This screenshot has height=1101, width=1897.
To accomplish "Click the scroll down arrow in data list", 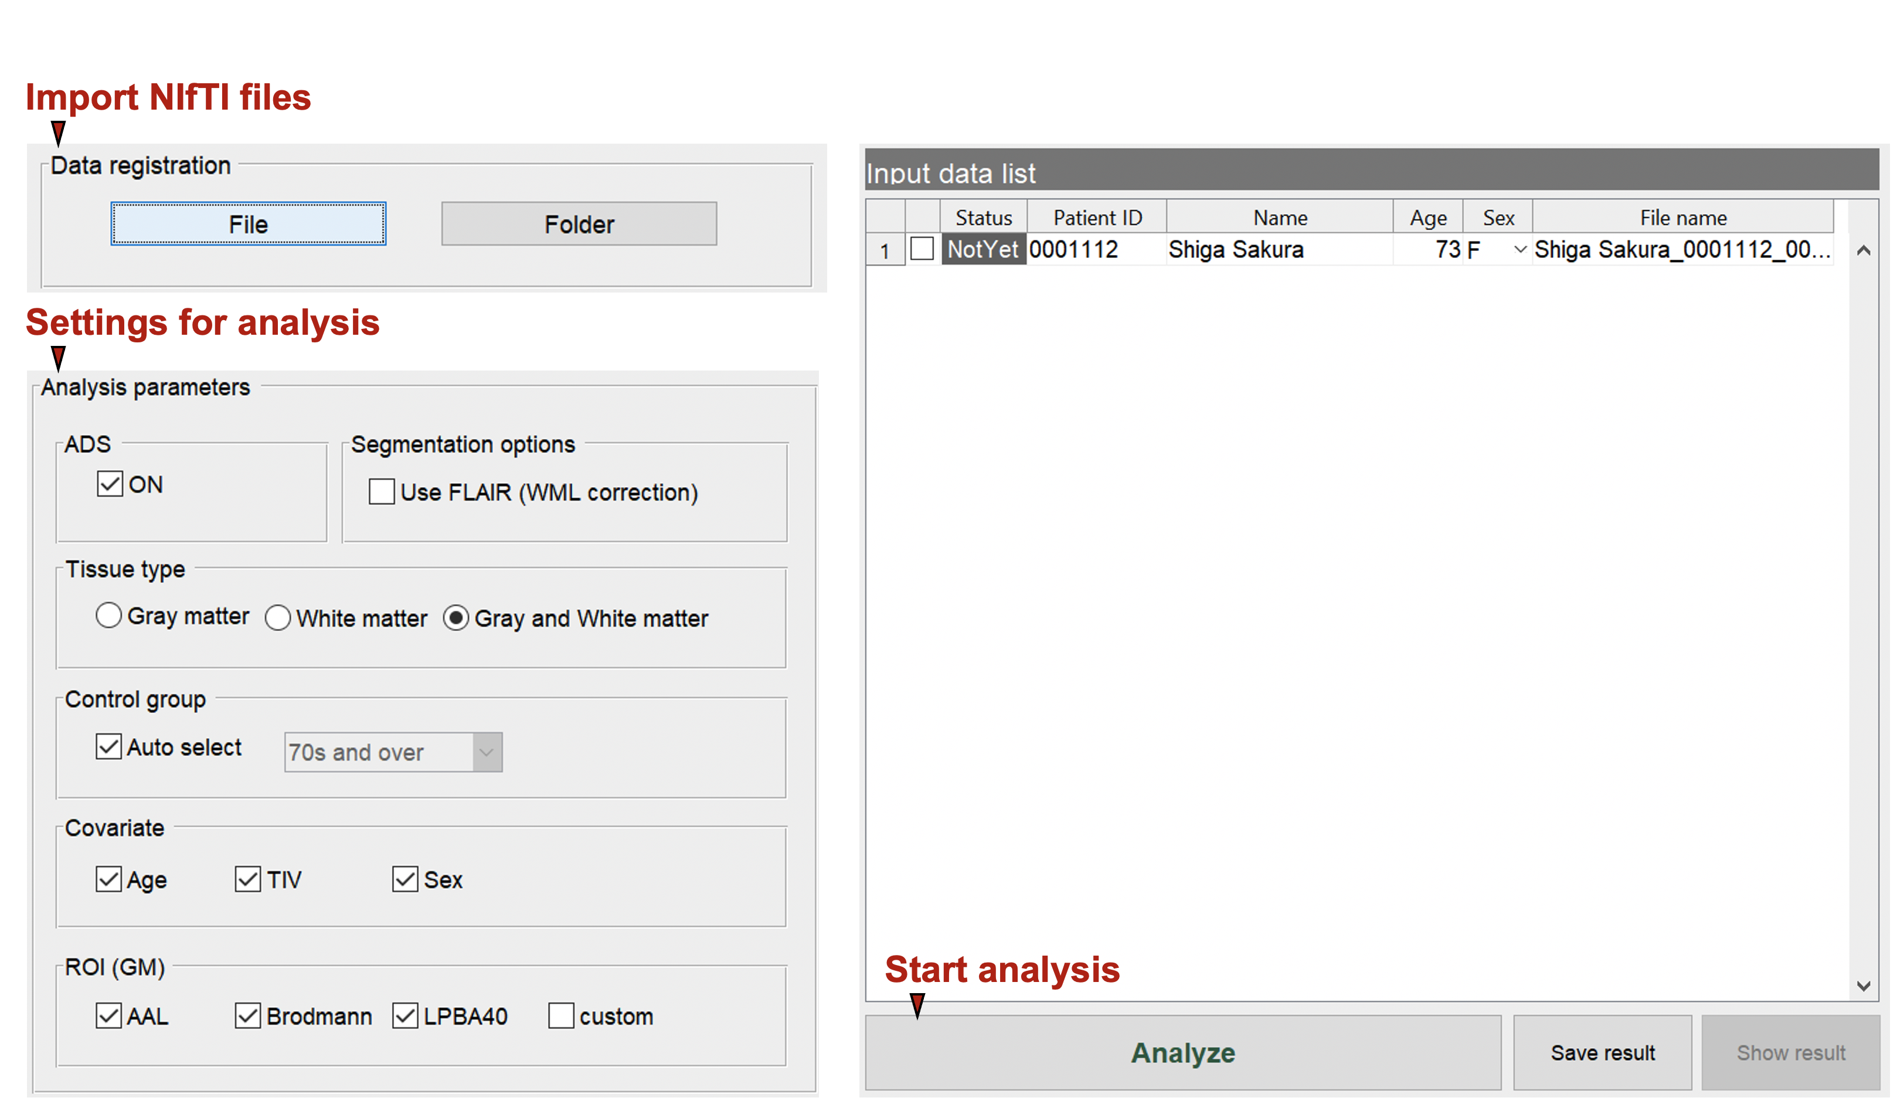I will tap(1863, 986).
